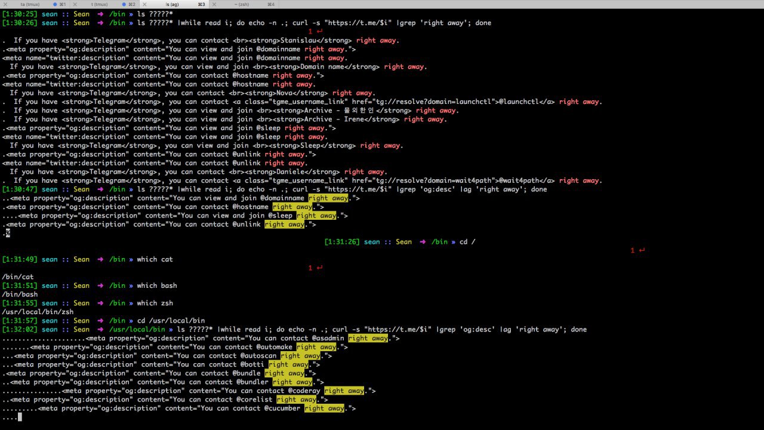Click '@corelist' in the result line
764x430 pixels.
[254, 400]
